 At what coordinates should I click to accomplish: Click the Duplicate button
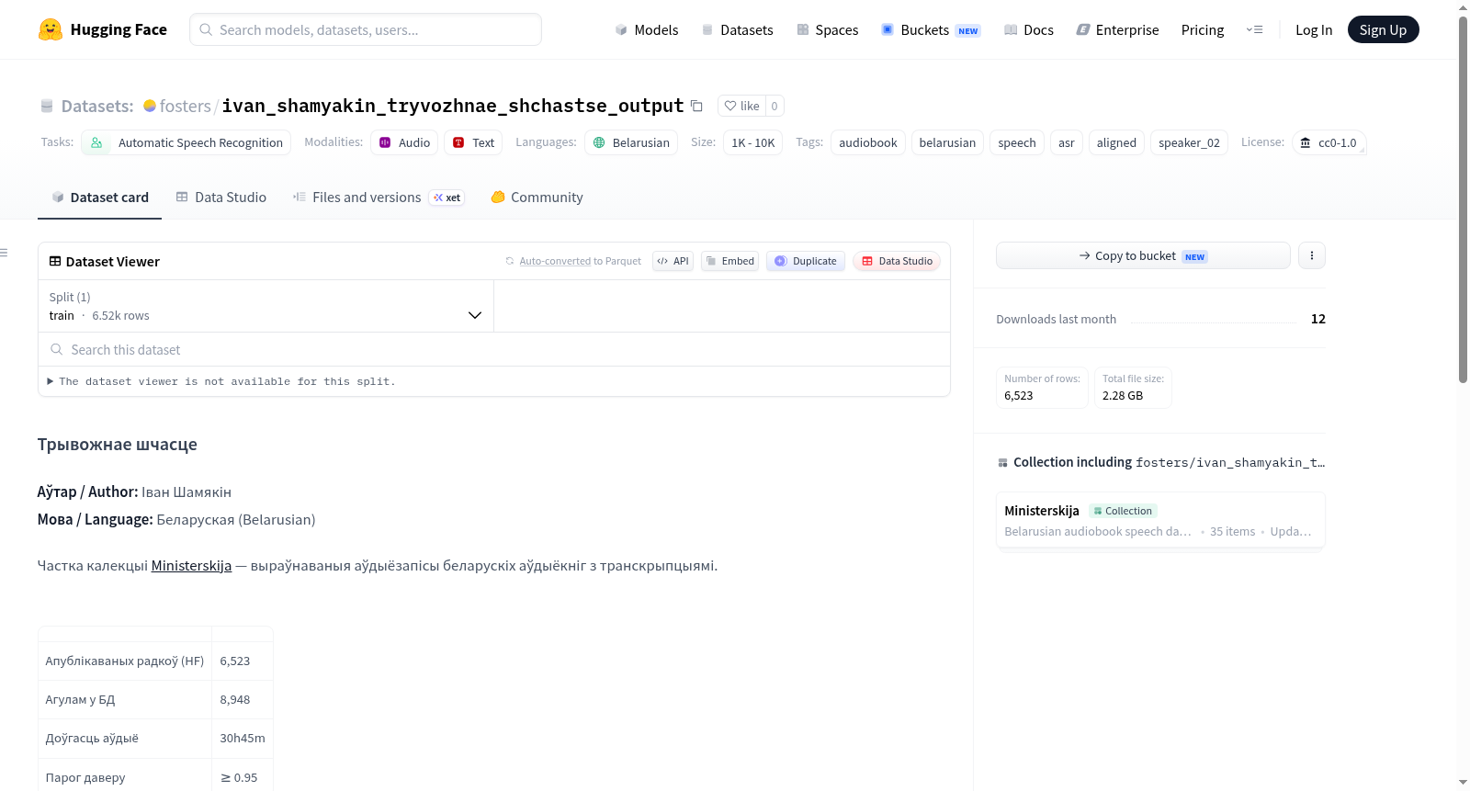pyautogui.click(x=806, y=261)
